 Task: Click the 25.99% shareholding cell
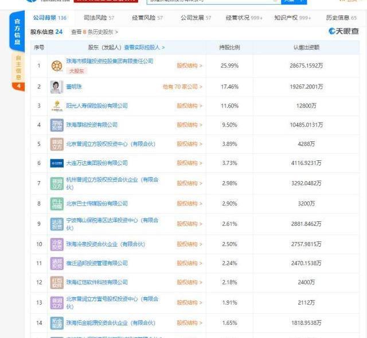pos(229,66)
